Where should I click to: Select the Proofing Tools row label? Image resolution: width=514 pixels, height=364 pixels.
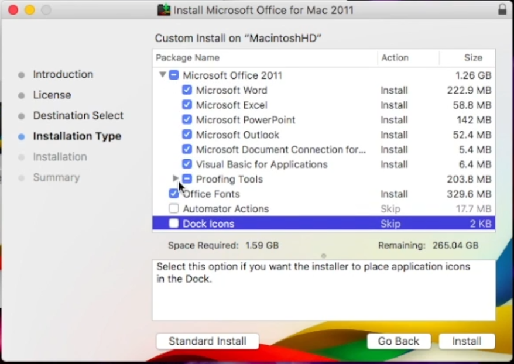click(229, 179)
